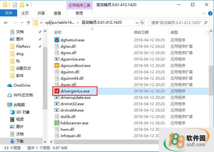Open WPS云文档 cloud item
Screen dimensions: 214x152
tap(20, 95)
